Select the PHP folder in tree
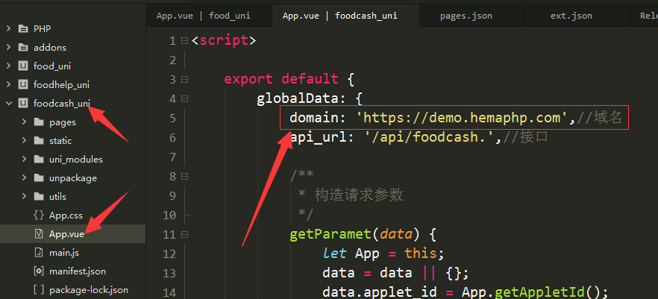Image resolution: width=658 pixels, height=299 pixels. point(42,29)
